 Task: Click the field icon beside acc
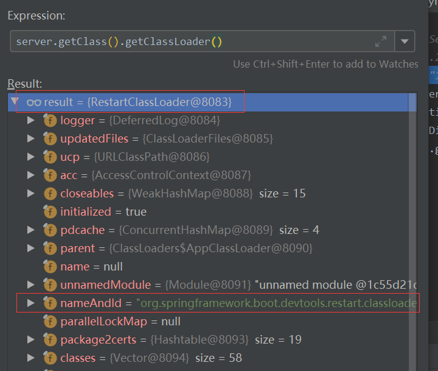[x=50, y=175]
